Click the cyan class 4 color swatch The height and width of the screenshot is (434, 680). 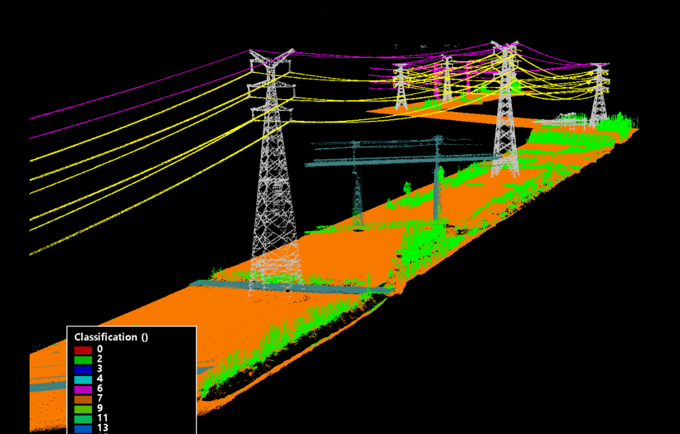pos(83,379)
